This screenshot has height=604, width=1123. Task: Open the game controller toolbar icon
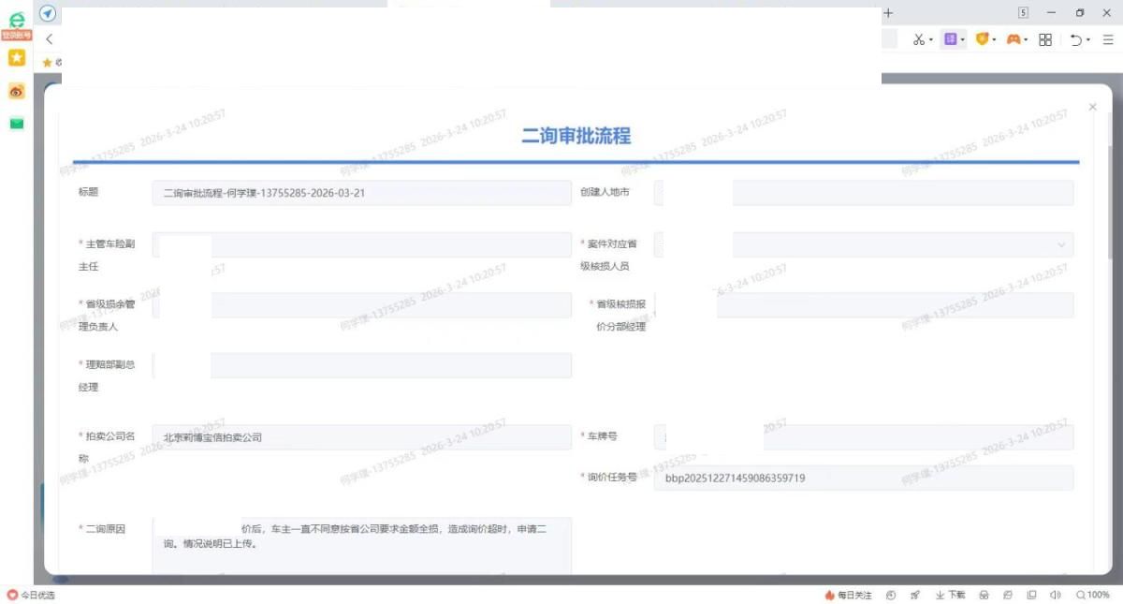1014,39
